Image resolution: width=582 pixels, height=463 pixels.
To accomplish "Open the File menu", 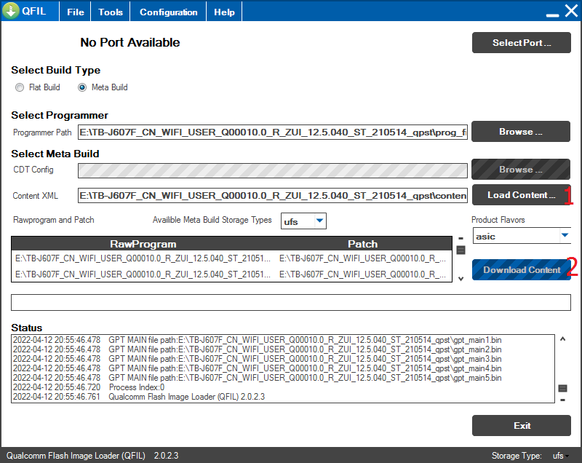I will click(76, 12).
